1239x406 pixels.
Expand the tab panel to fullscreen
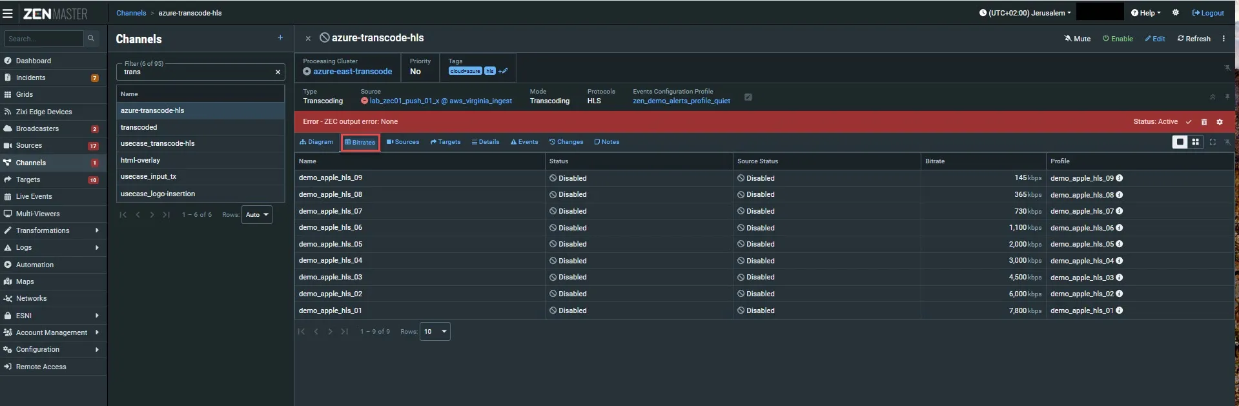[x=1213, y=142]
